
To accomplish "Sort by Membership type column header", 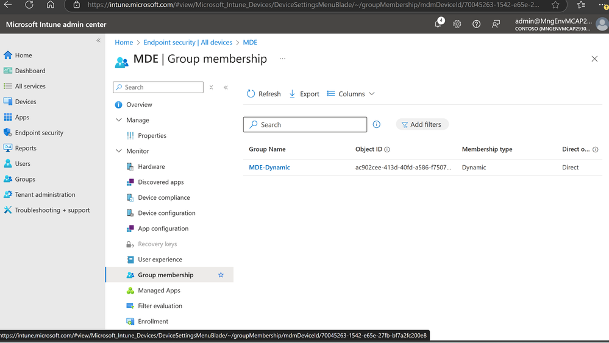I will pyautogui.click(x=487, y=149).
